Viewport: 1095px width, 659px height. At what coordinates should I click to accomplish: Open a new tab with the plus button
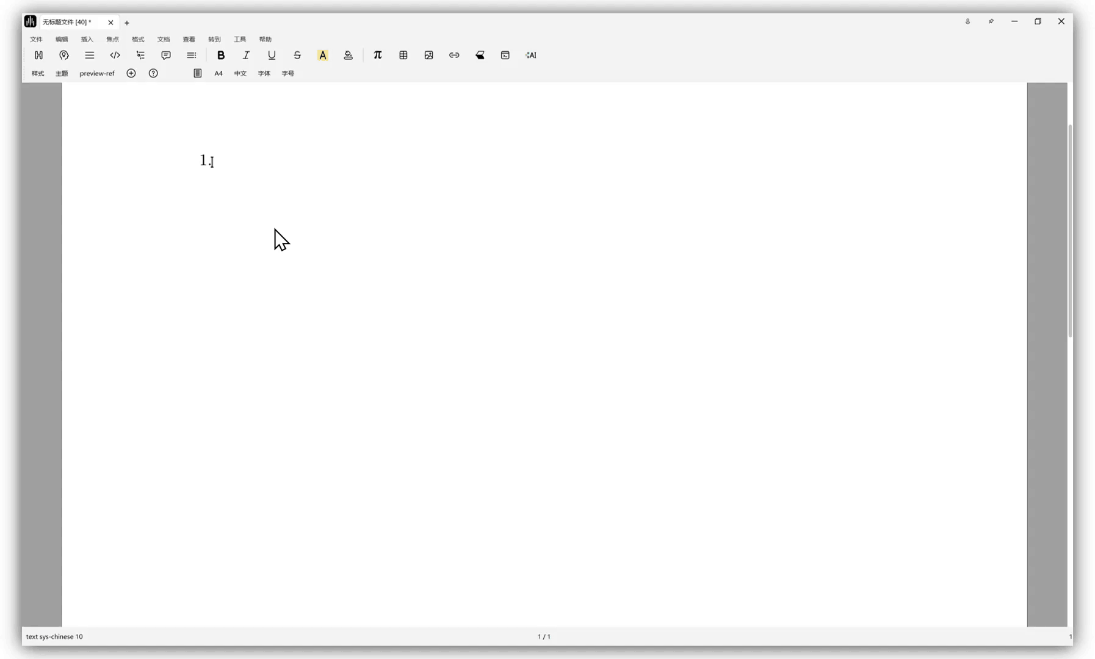click(127, 23)
